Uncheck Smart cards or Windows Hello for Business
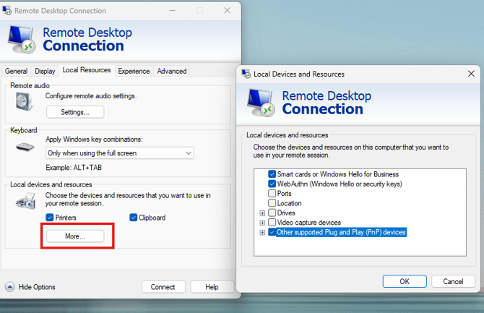The width and height of the screenshot is (484, 313). click(272, 174)
